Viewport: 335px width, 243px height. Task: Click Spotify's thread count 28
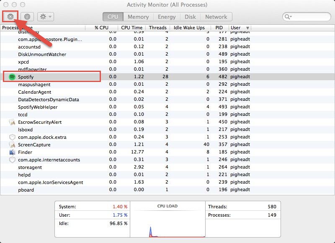[x=165, y=77]
